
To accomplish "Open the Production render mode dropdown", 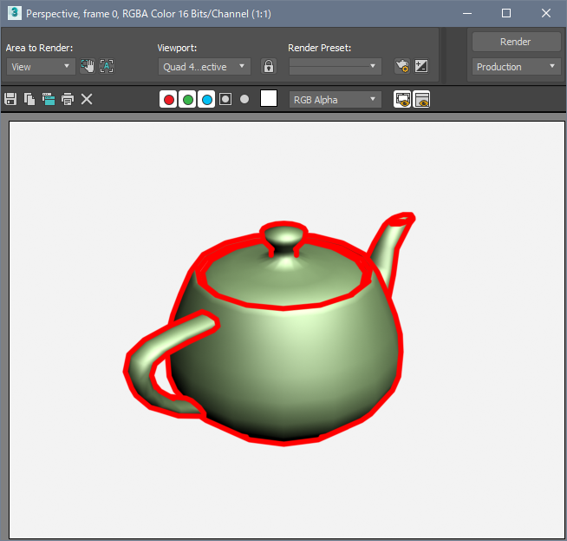I will point(517,67).
